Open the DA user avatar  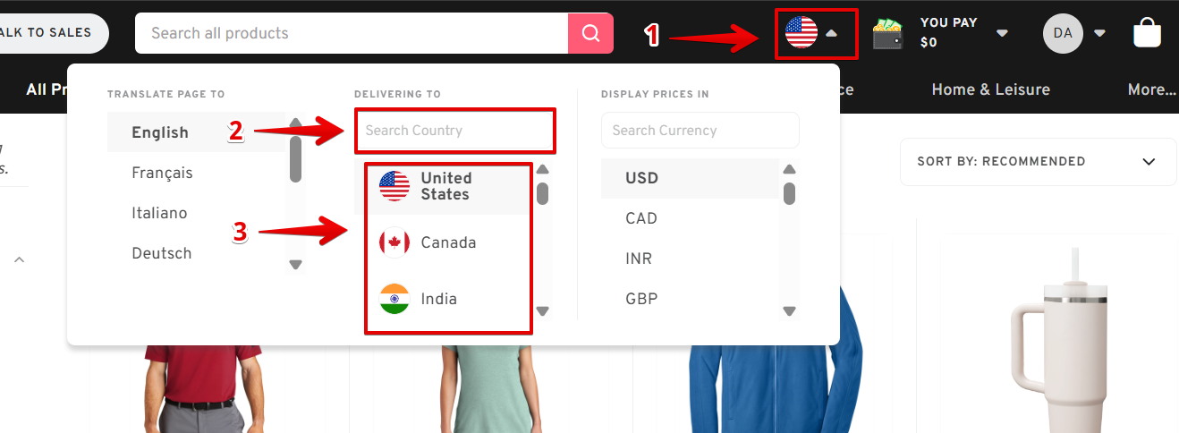[1063, 33]
